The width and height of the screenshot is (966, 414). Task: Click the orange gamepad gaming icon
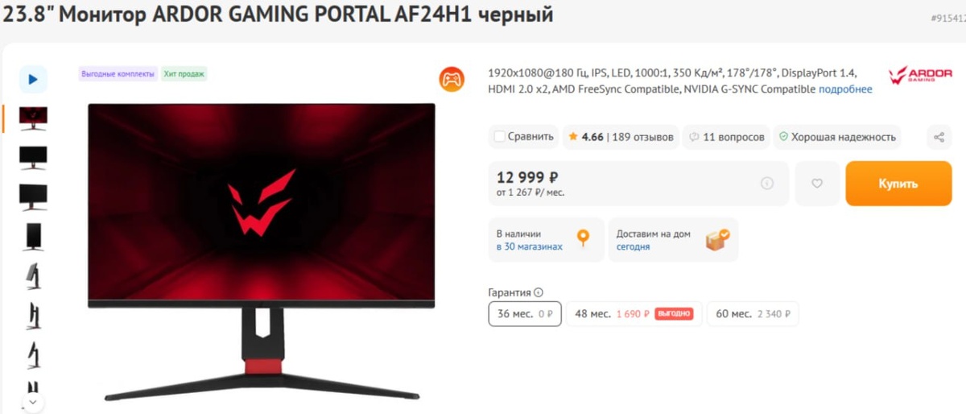click(x=452, y=80)
